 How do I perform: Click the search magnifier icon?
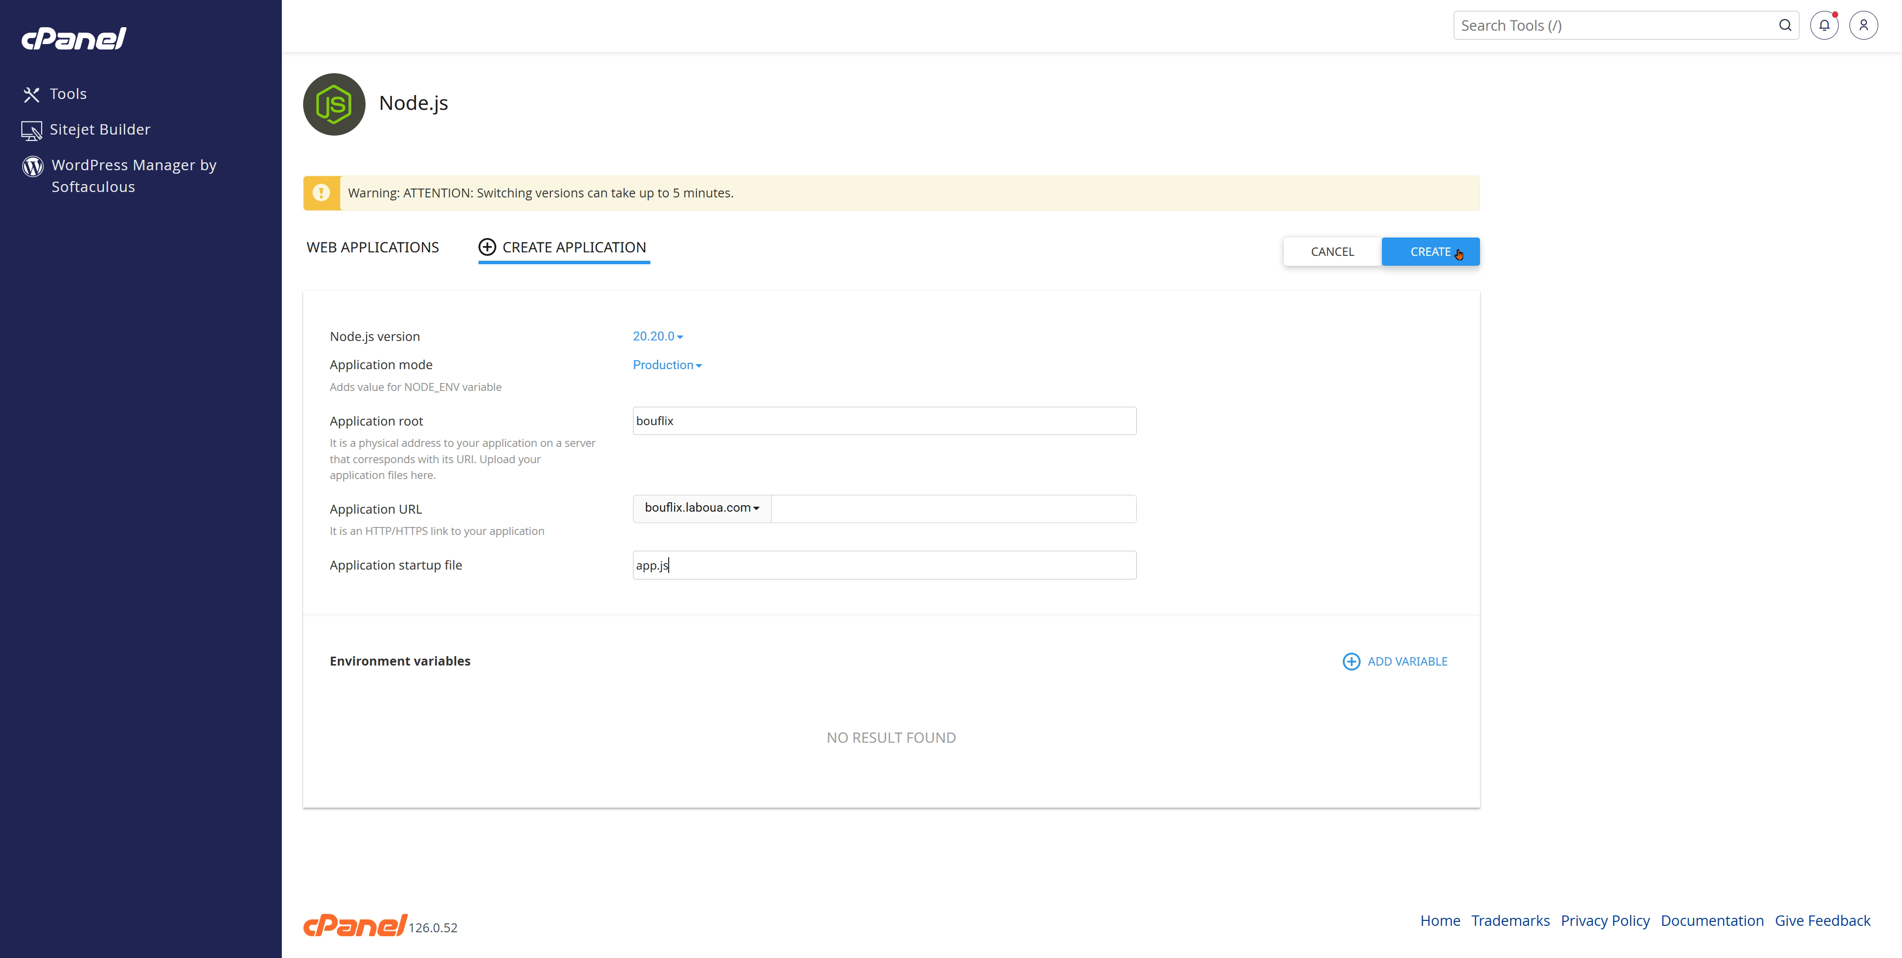click(1785, 25)
